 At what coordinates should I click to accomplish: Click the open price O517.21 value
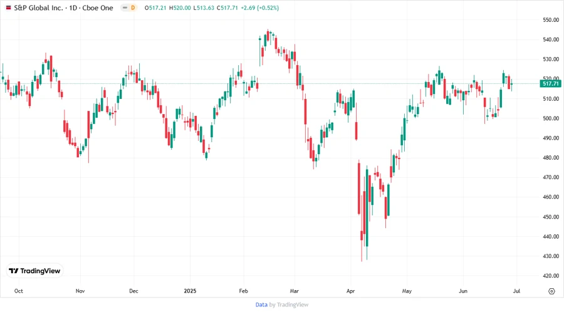click(x=155, y=8)
